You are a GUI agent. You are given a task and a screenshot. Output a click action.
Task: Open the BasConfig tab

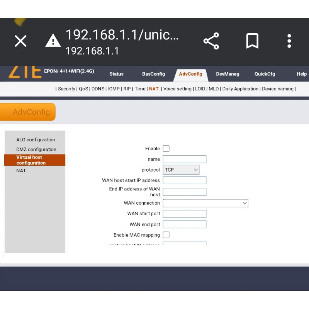coord(153,74)
